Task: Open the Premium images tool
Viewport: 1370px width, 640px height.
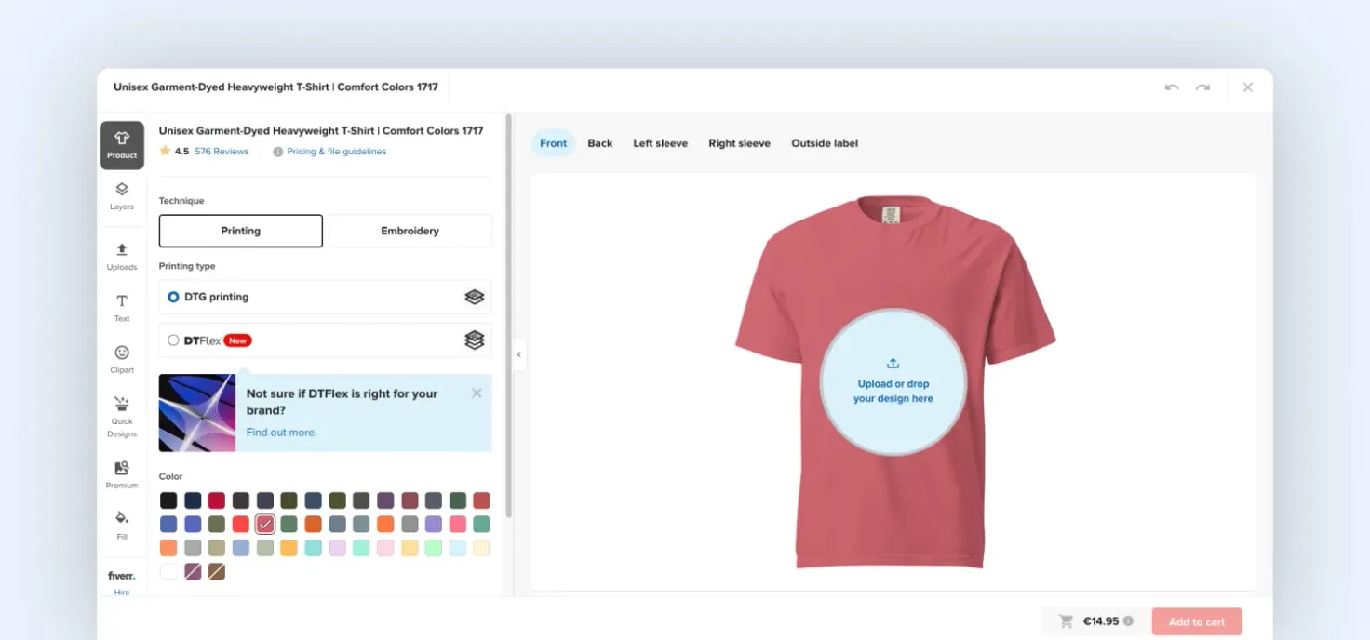Action: pyautogui.click(x=122, y=474)
